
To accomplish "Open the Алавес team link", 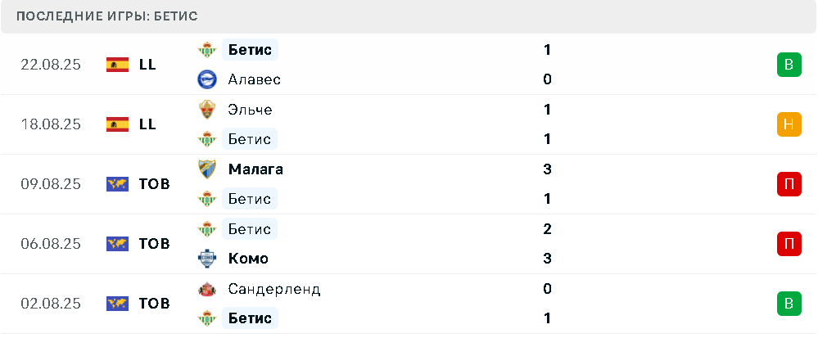I will point(255,79).
